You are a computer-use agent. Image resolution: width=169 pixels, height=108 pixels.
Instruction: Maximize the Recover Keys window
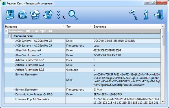(x=153, y=3)
